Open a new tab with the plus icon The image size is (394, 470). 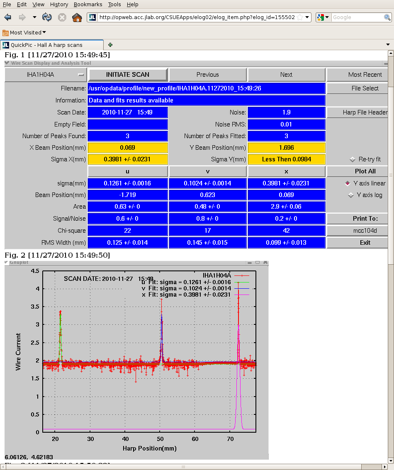click(110, 45)
